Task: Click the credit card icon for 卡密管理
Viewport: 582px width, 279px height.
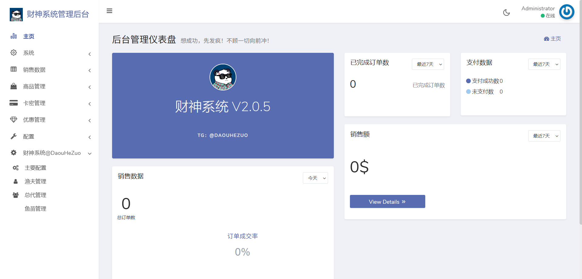Action: pyautogui.click(x=14, y=103)
